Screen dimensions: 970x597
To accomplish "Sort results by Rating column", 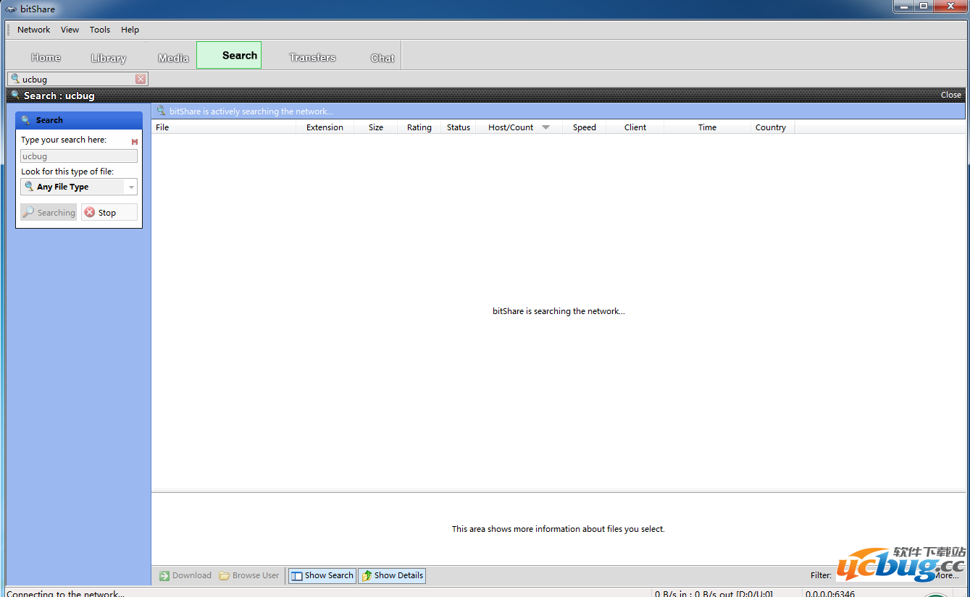I will (x=419, y=127).
